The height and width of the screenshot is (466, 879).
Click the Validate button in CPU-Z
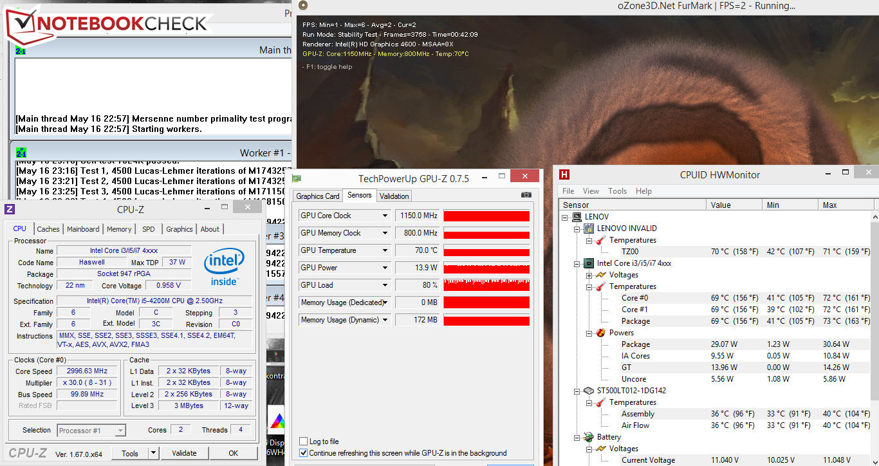coord(184,453)
